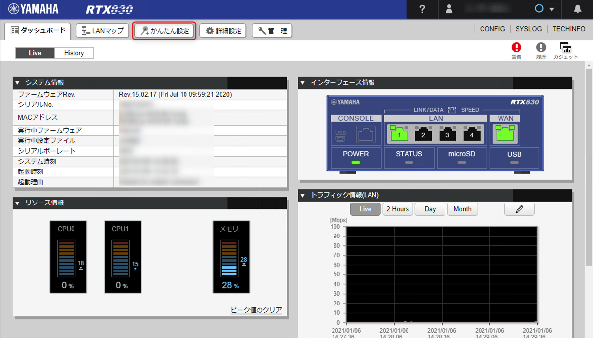Collapse the リソース情報 panel
The width and height of the screenshot is (593, 338).
click(x=17, y=203)
